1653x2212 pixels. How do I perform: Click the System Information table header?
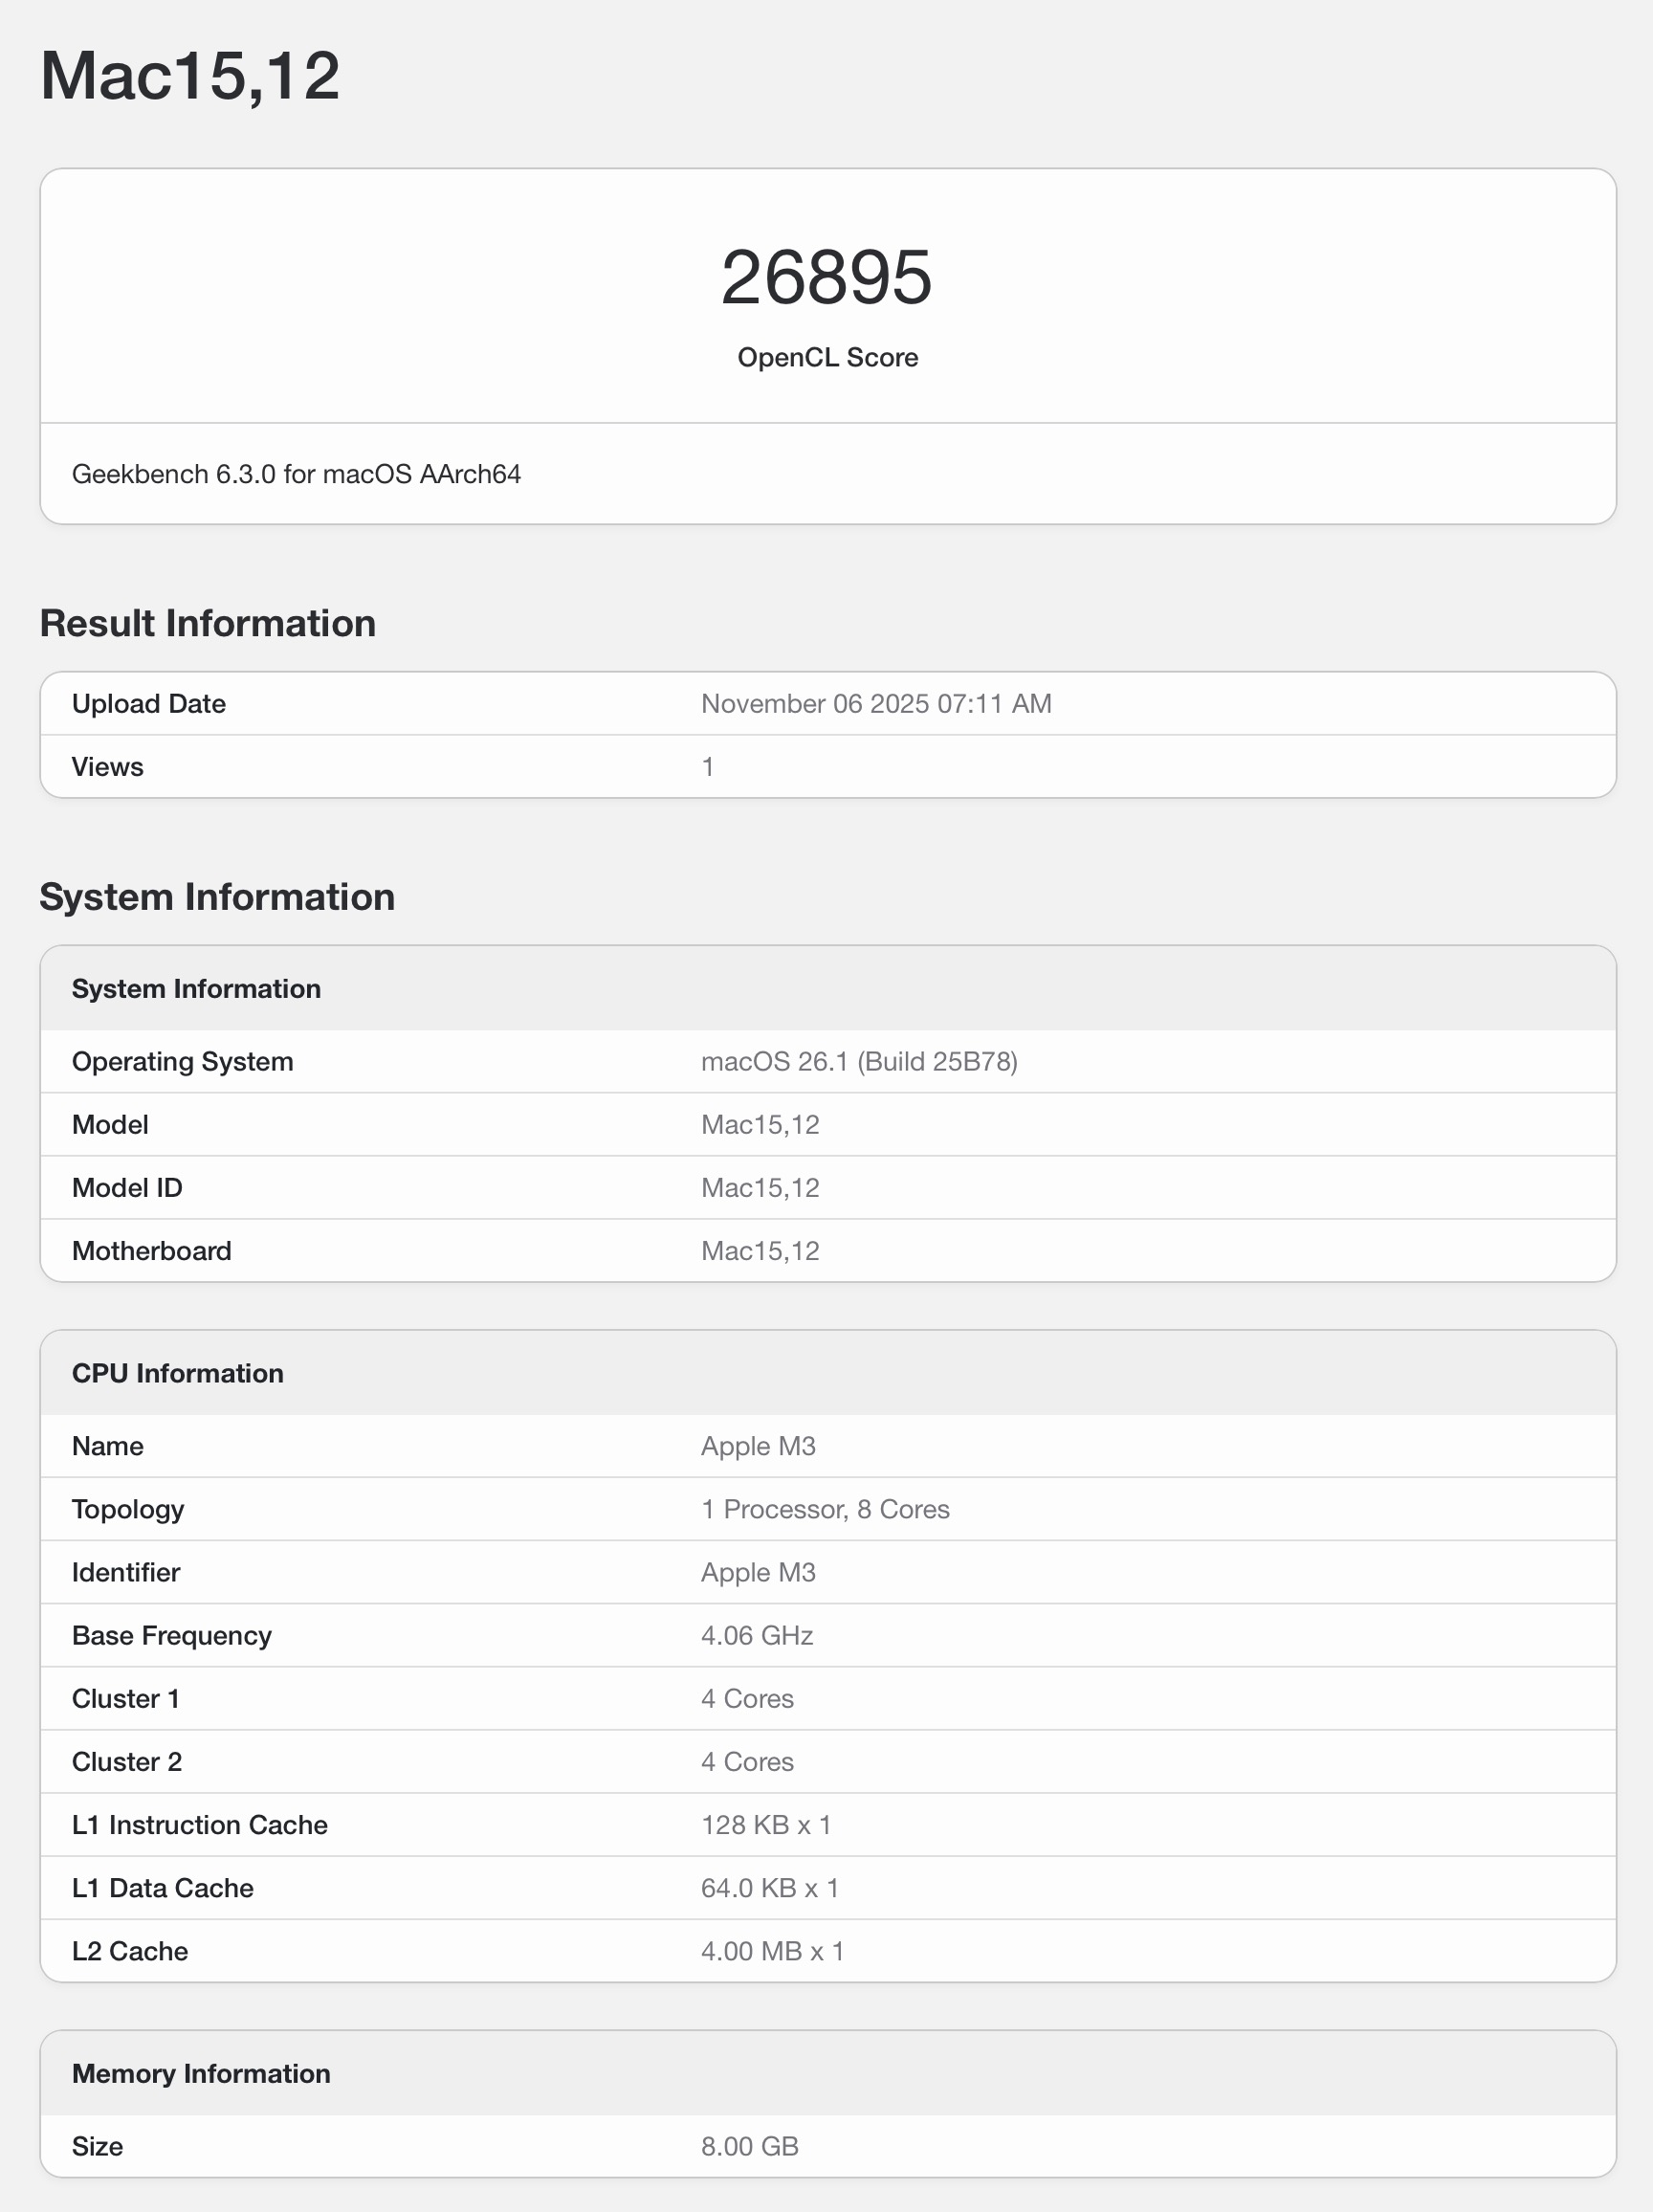(x=196, y=989)
